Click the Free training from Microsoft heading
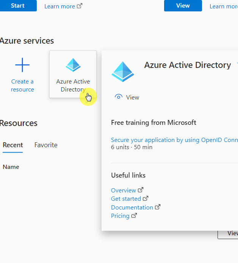The width and height of the screenshot is (238, 263). click(x=153, y=123)
